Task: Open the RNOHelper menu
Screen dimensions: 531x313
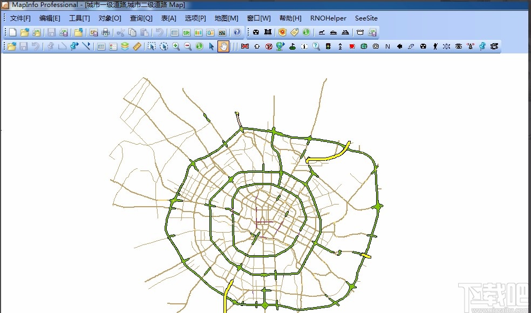Action: coord(328,18)
